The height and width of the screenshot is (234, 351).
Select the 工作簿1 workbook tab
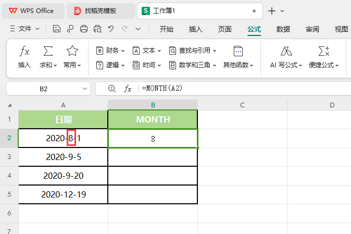pyautogui.click(x=199, y=11)
